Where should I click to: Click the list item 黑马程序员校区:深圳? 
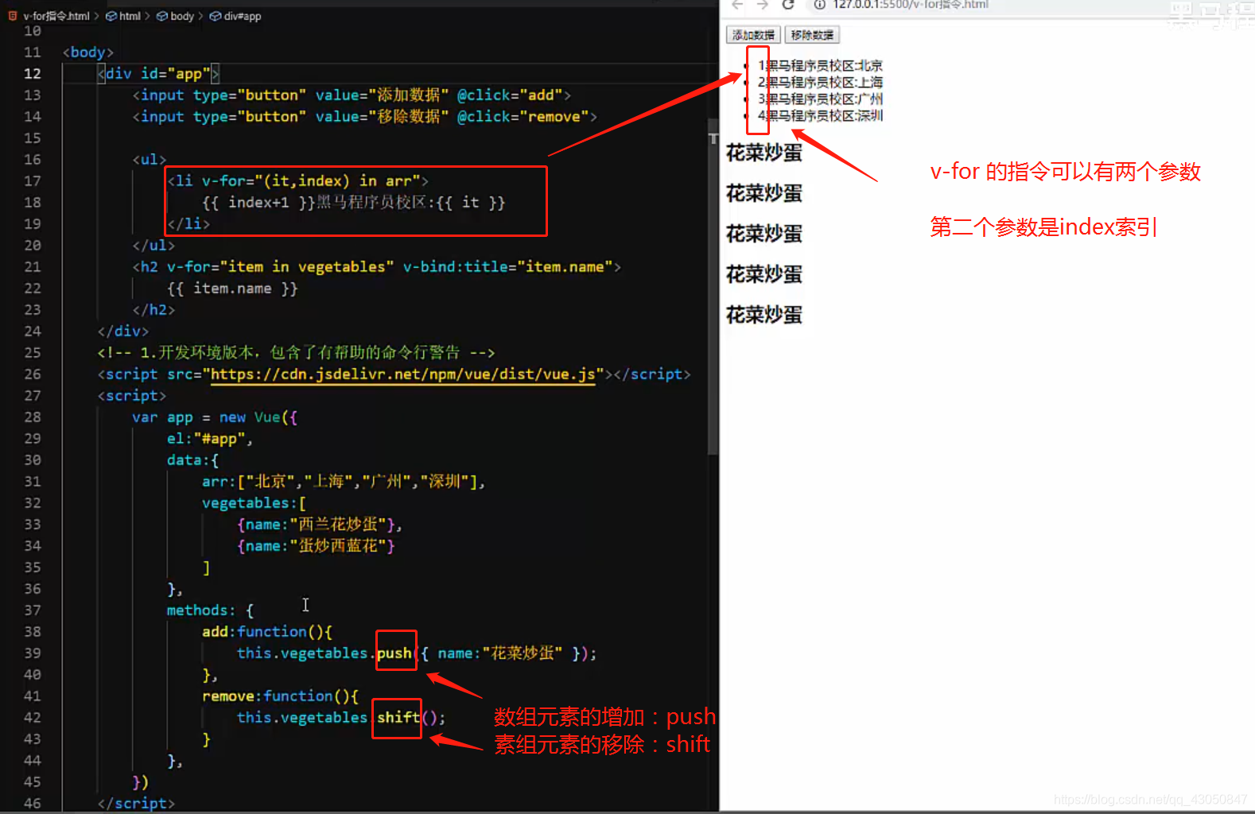pos(820,116)
